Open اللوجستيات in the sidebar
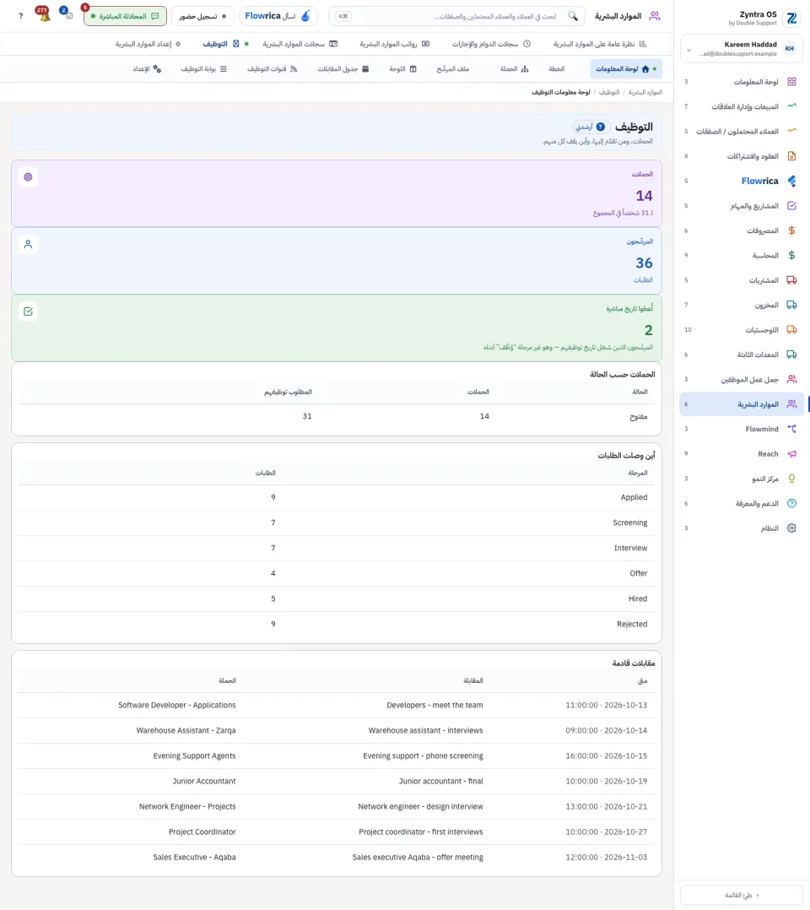Image resolution: width=810 pixels, height=910 pixels. pyautogui.click(x=742, y=329)
